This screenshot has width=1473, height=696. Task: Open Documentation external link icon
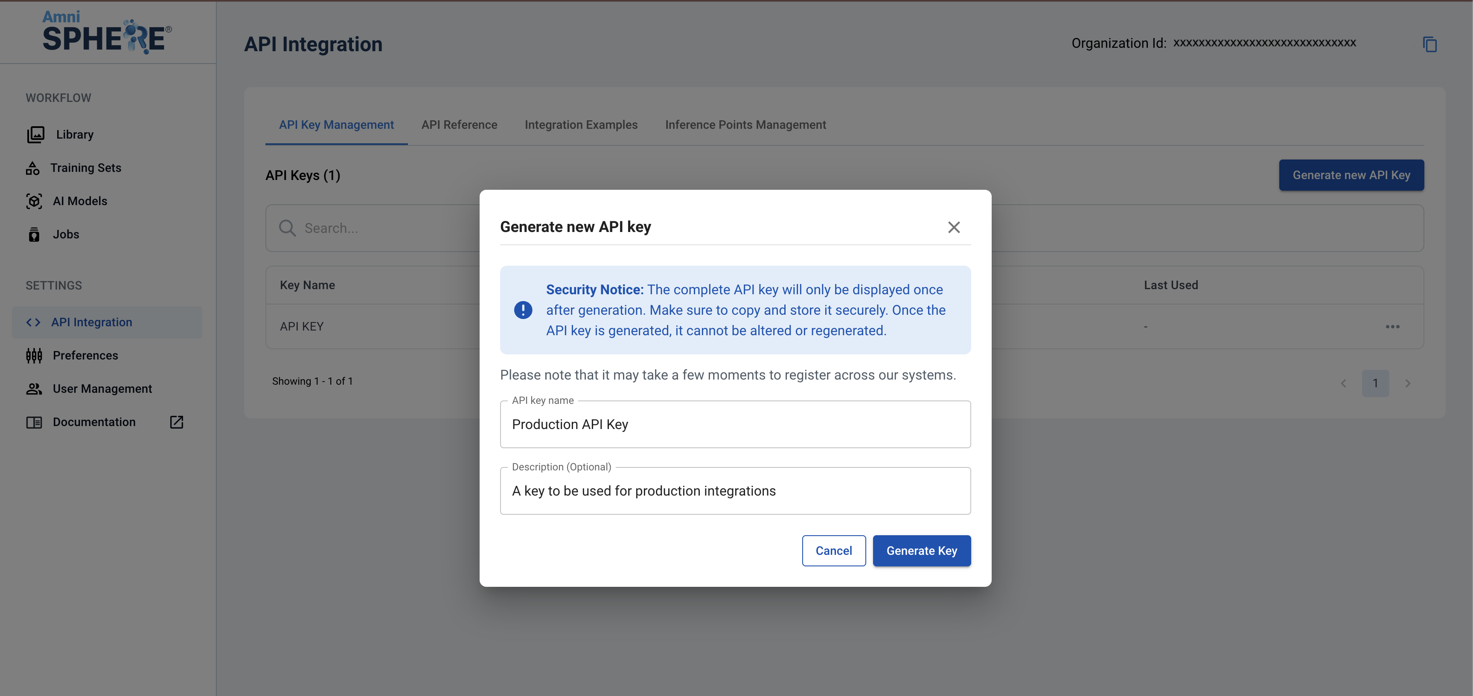[x=176, y=422]
